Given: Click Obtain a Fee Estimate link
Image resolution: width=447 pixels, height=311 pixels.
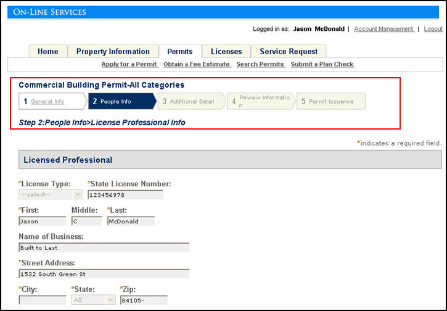Looking at the screenshot, I should click(x=197, y=64).
